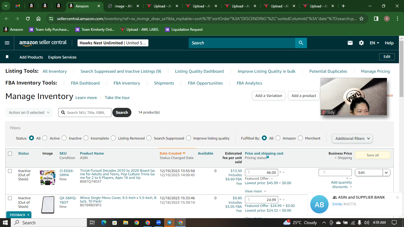Open Chrome's tab search dropdown

pyautogui.click(x=6, y=6)
